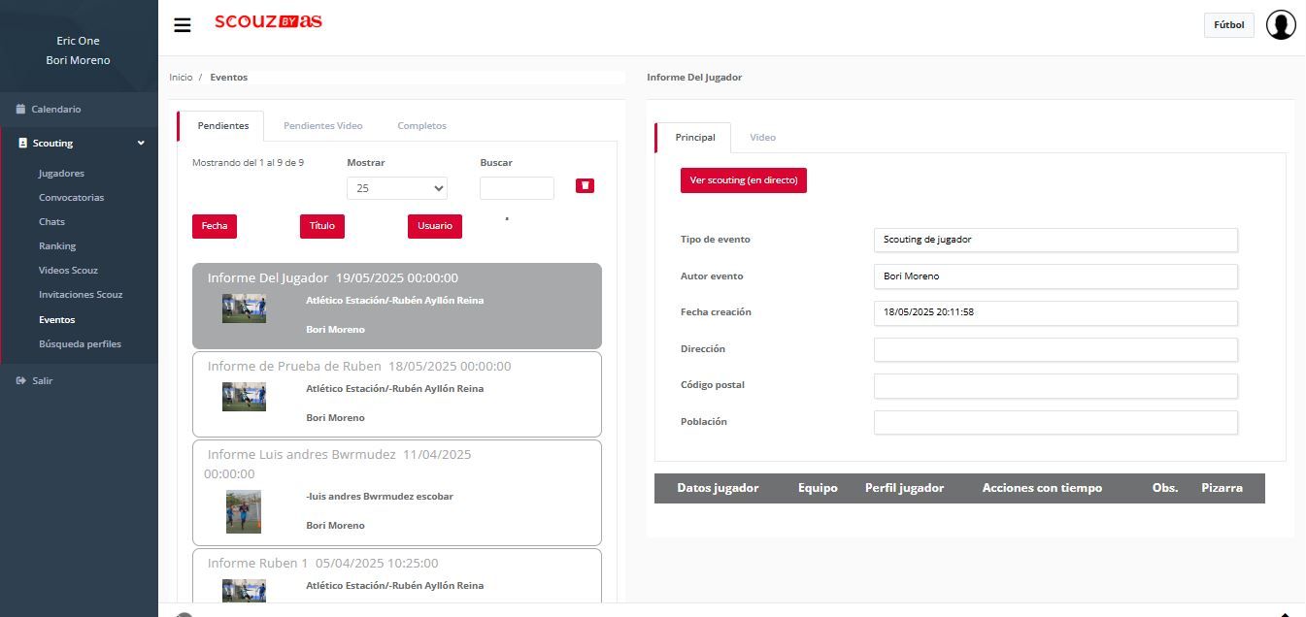Switch to the Pendientes Video tab

(323, 126)
